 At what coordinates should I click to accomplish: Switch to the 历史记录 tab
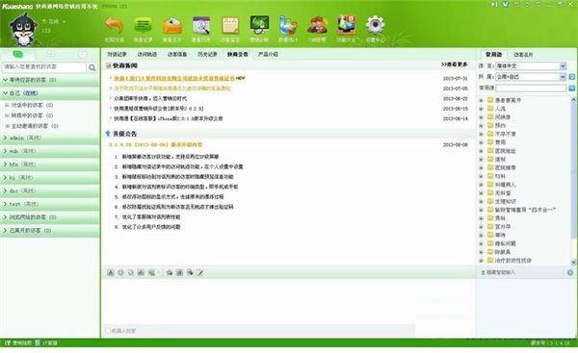tap(207, 54)
